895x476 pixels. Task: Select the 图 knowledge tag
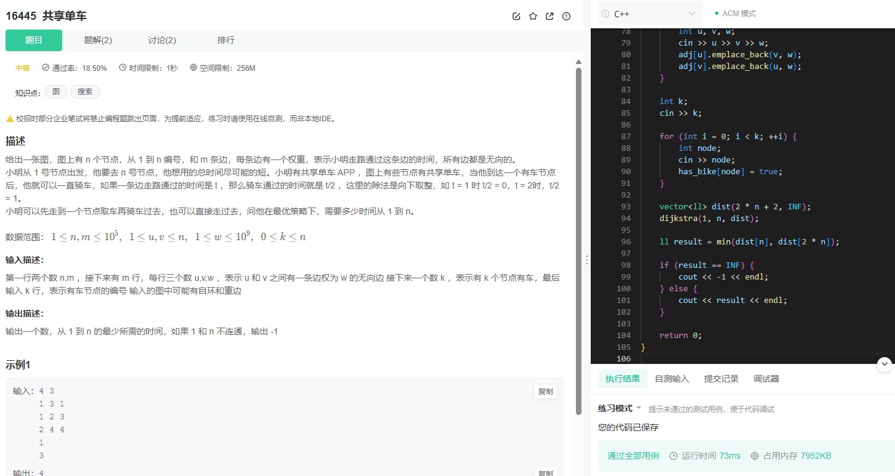(56, 91)
